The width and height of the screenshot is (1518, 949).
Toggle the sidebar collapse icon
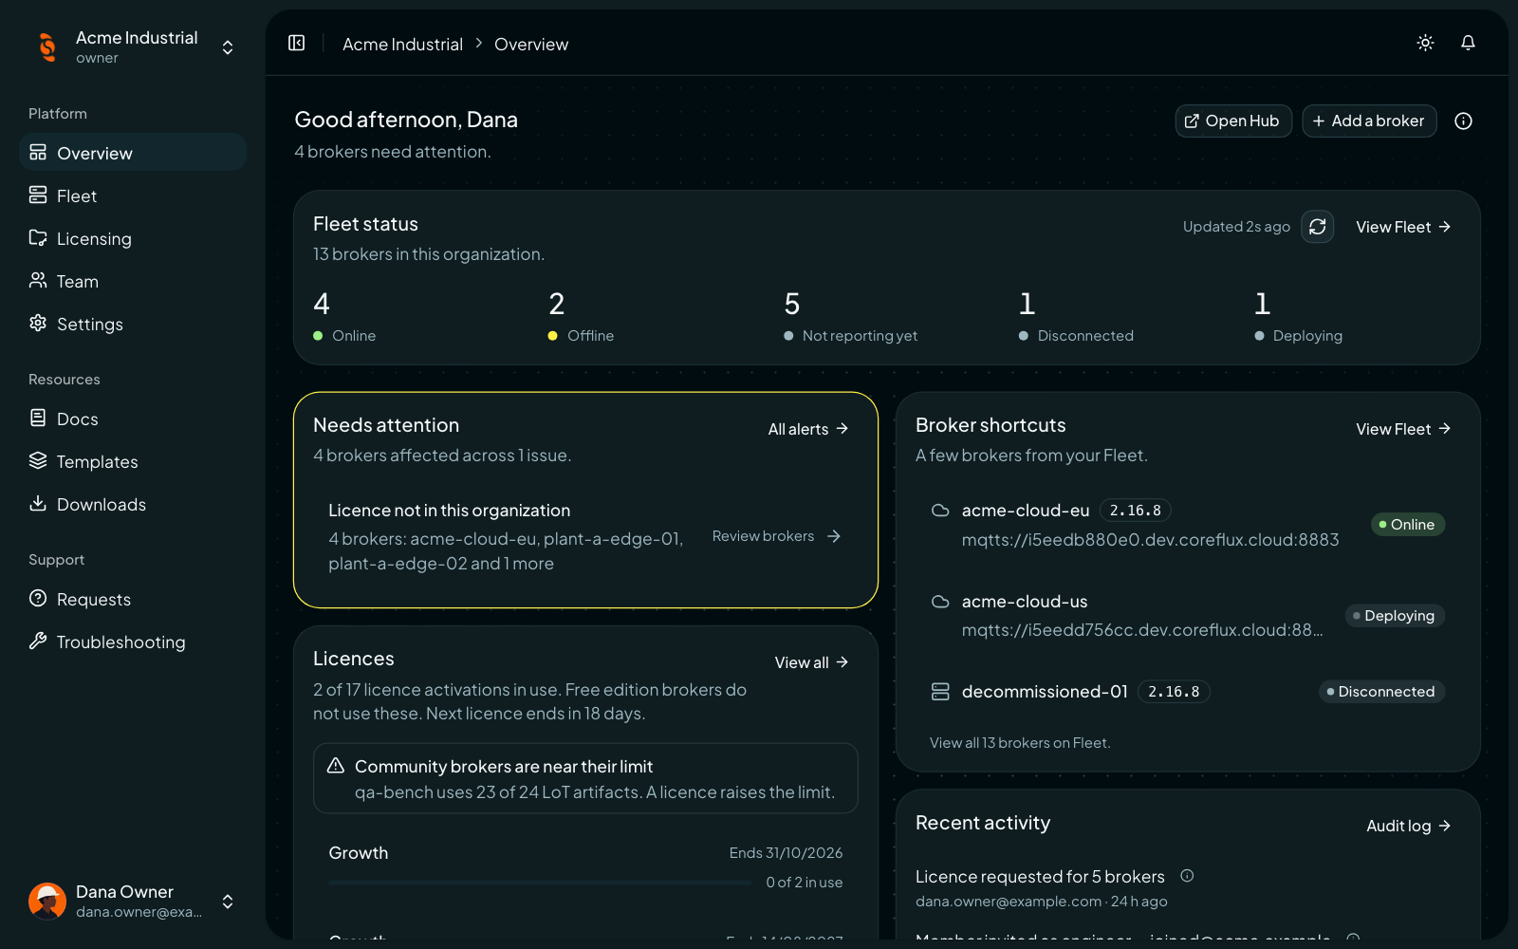click(297, 43)
